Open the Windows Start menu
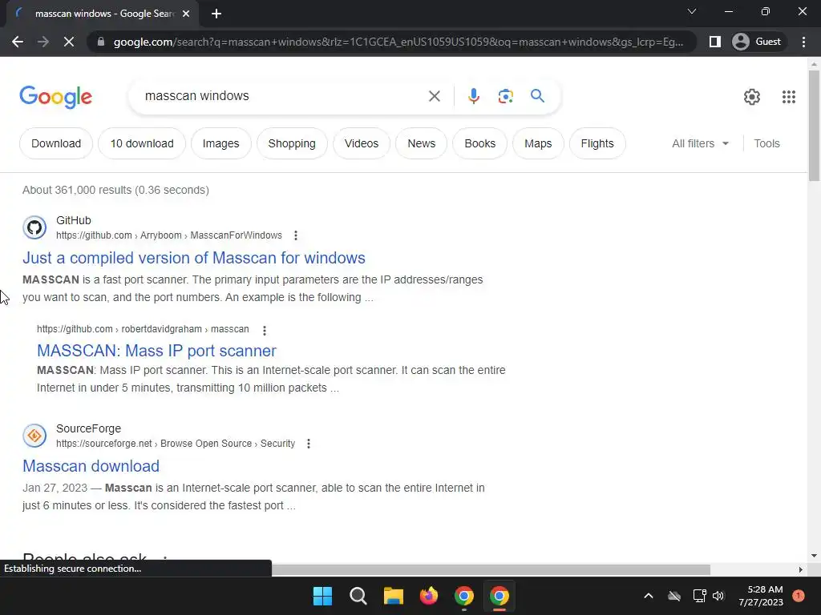This screenshot has height=615, width=821. point(322,596)
